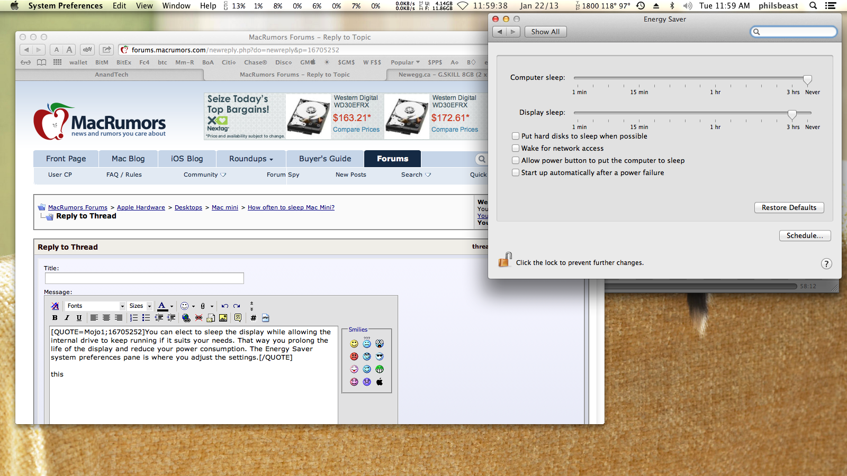Pick the text color A swatch
847x476 pixels.
coord(163,306)
